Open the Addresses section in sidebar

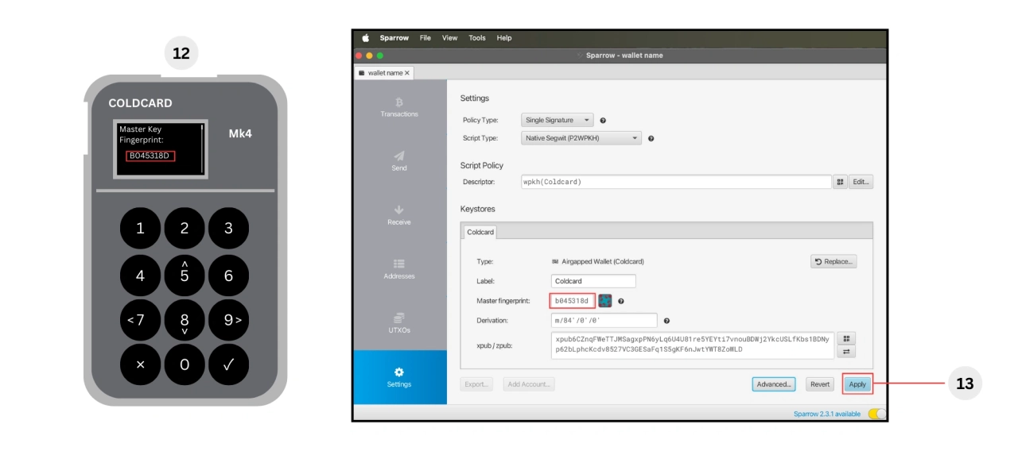coord(399,268)
